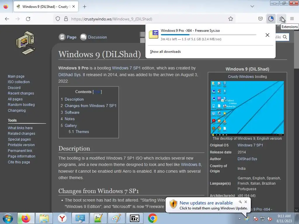Open Windows Explorer from the taskbar
The image size is (299, 224).
point(44,218)
